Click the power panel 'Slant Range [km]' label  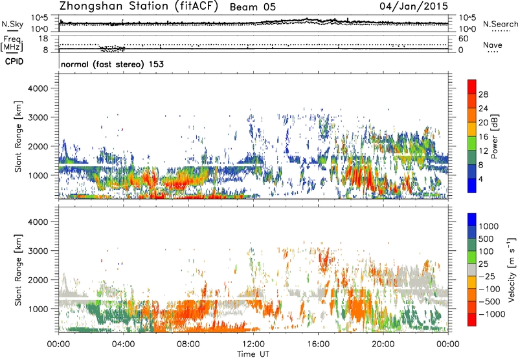coord(18,136)
